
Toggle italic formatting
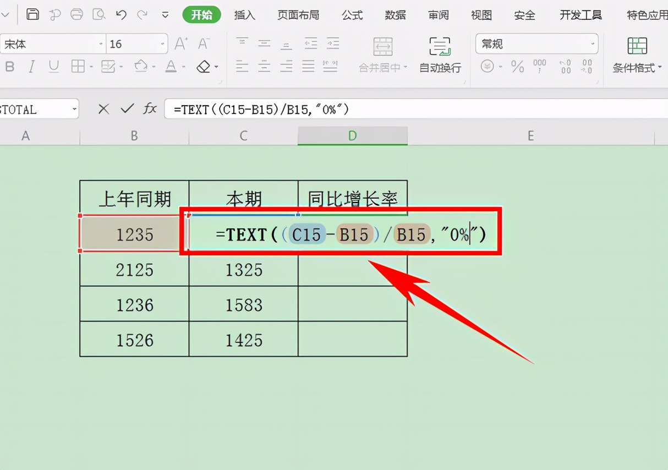(x=31, y=66)
